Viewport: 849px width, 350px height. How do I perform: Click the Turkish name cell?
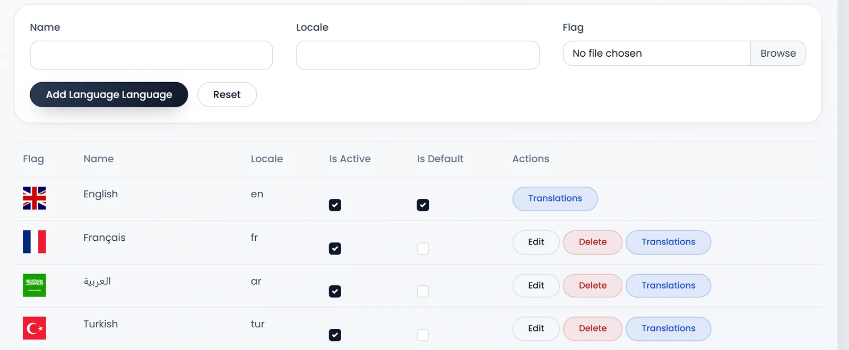101,324
